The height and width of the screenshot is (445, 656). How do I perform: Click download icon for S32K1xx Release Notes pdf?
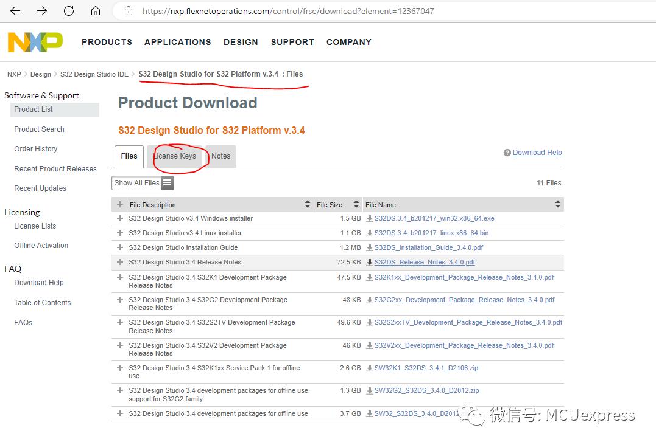(x=369, y=278)
